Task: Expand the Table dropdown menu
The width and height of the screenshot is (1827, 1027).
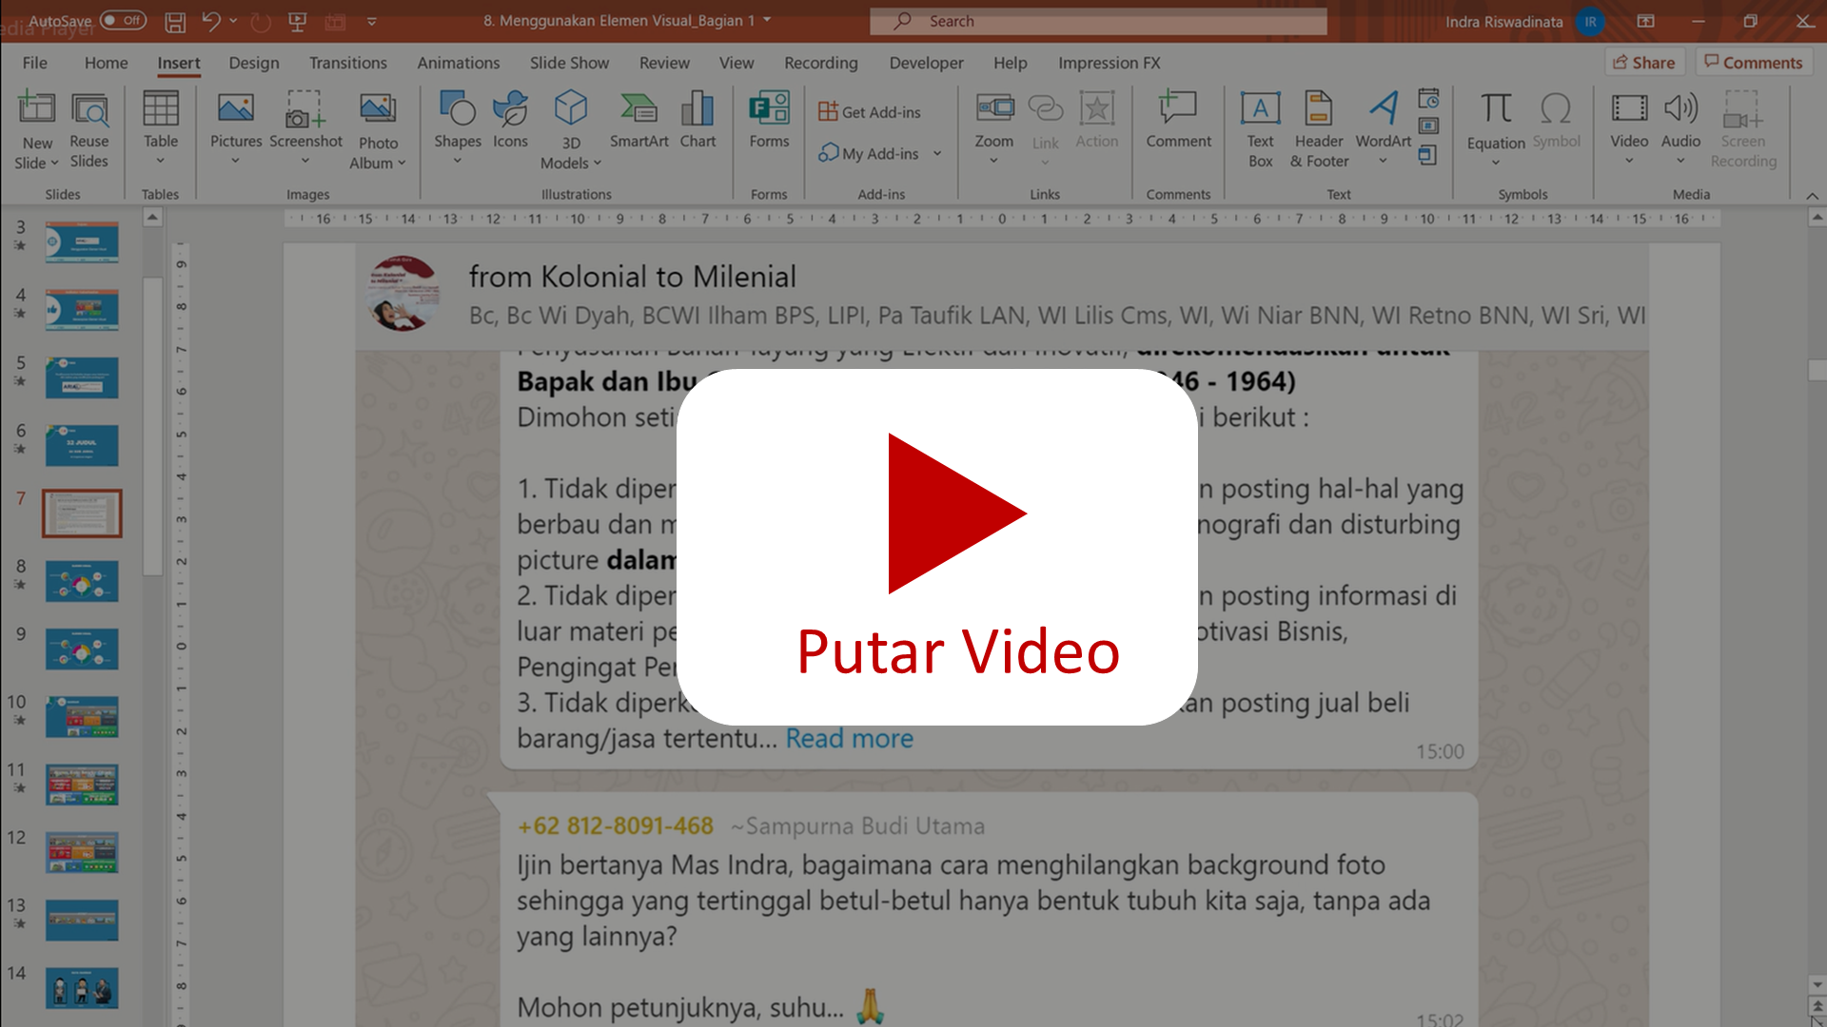Action: coord(161,162)
